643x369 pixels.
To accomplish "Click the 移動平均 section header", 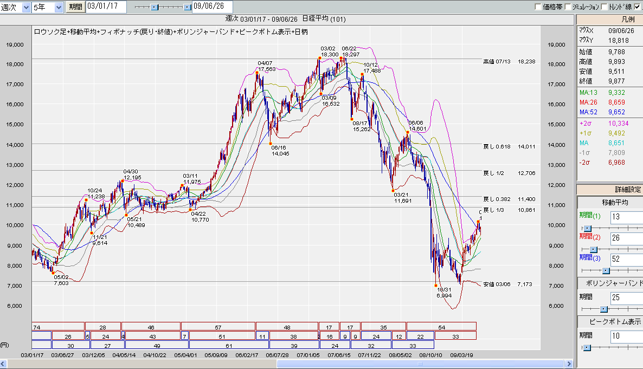I will tap(611, 202).
